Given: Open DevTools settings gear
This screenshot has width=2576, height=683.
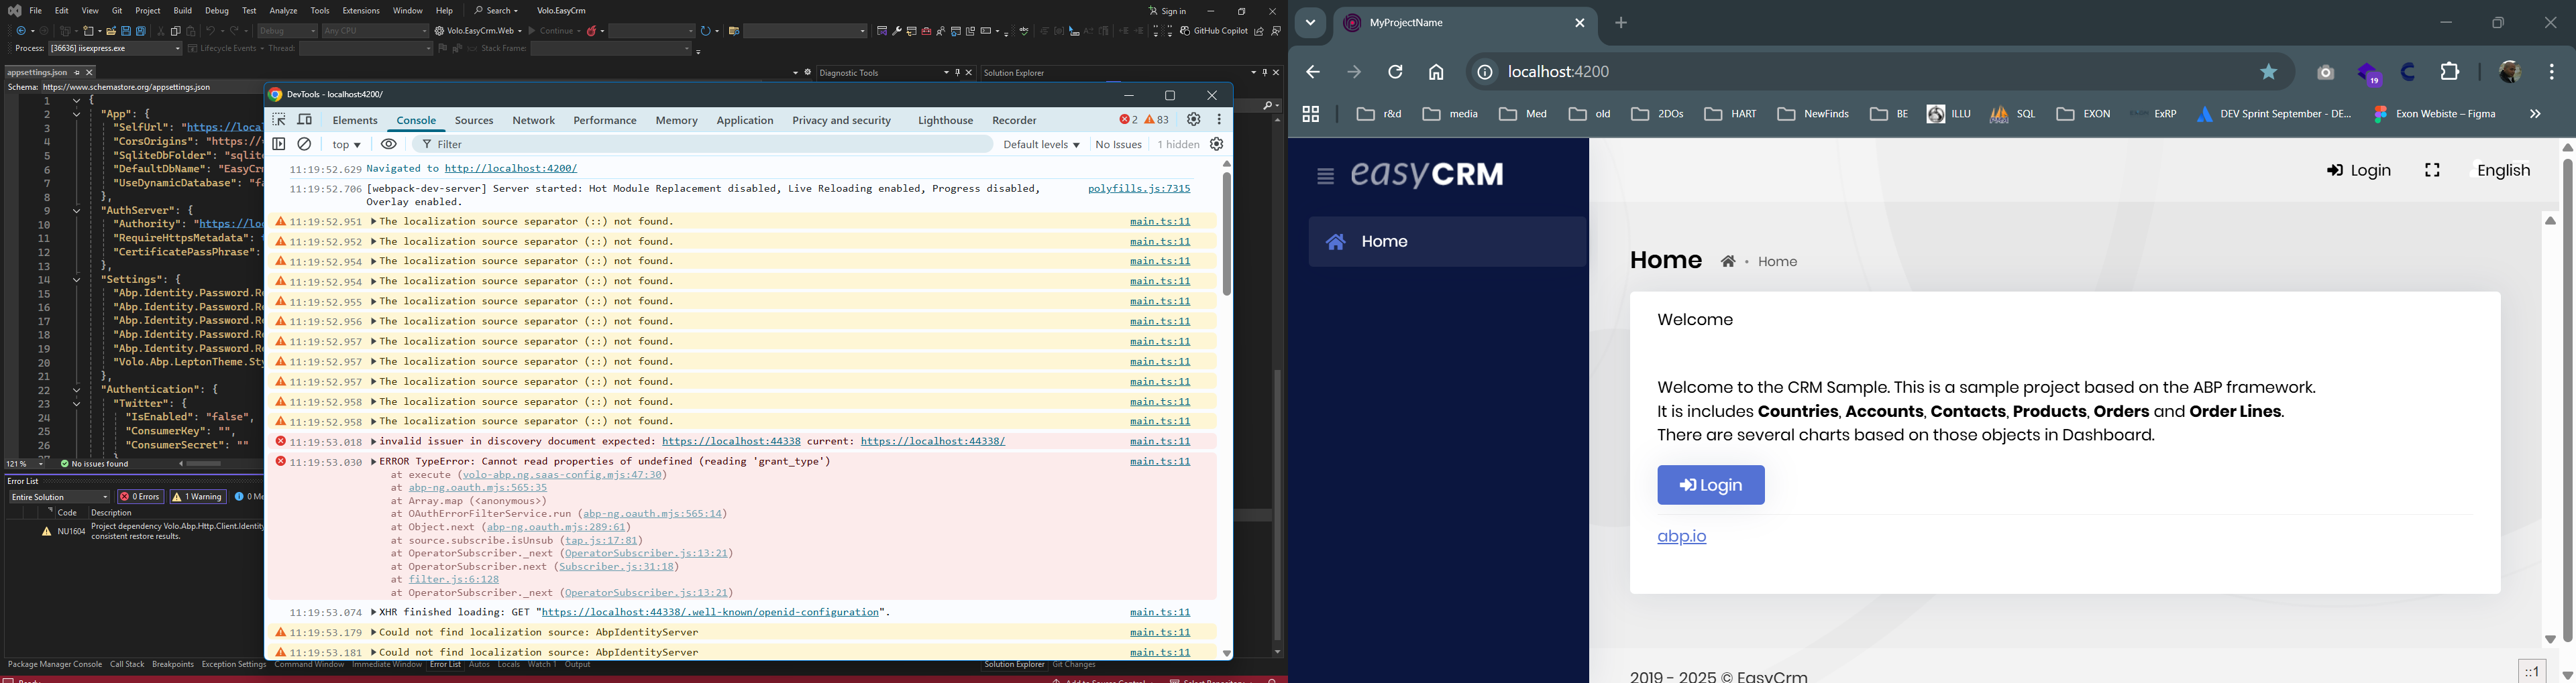Looking at the screenshot, I should 1193,120.
